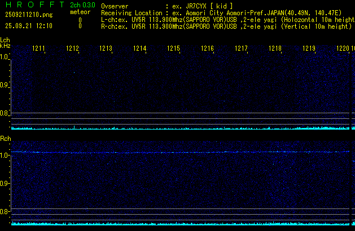Click the meteor count label
355x231 pixels.
click(x=80, y=12)
